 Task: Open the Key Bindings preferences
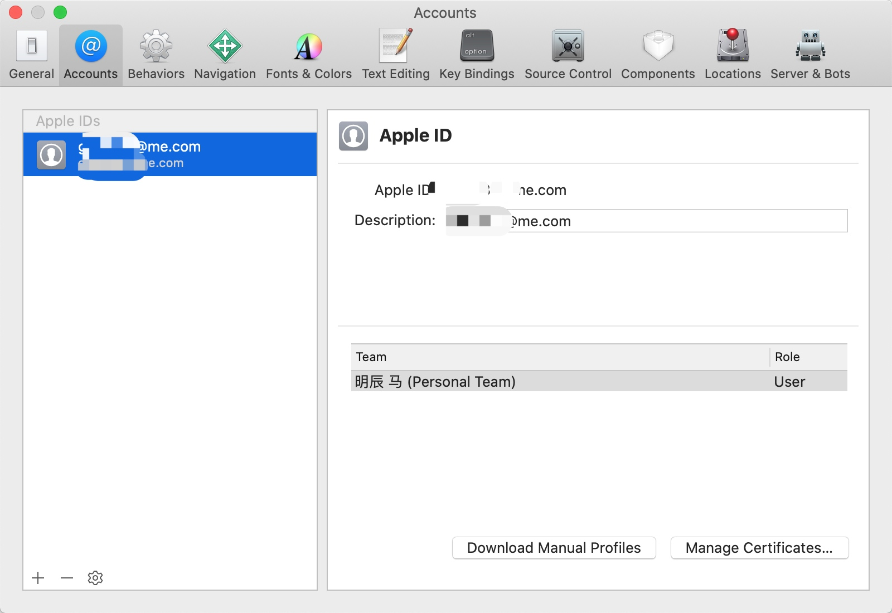click(477, 55)
